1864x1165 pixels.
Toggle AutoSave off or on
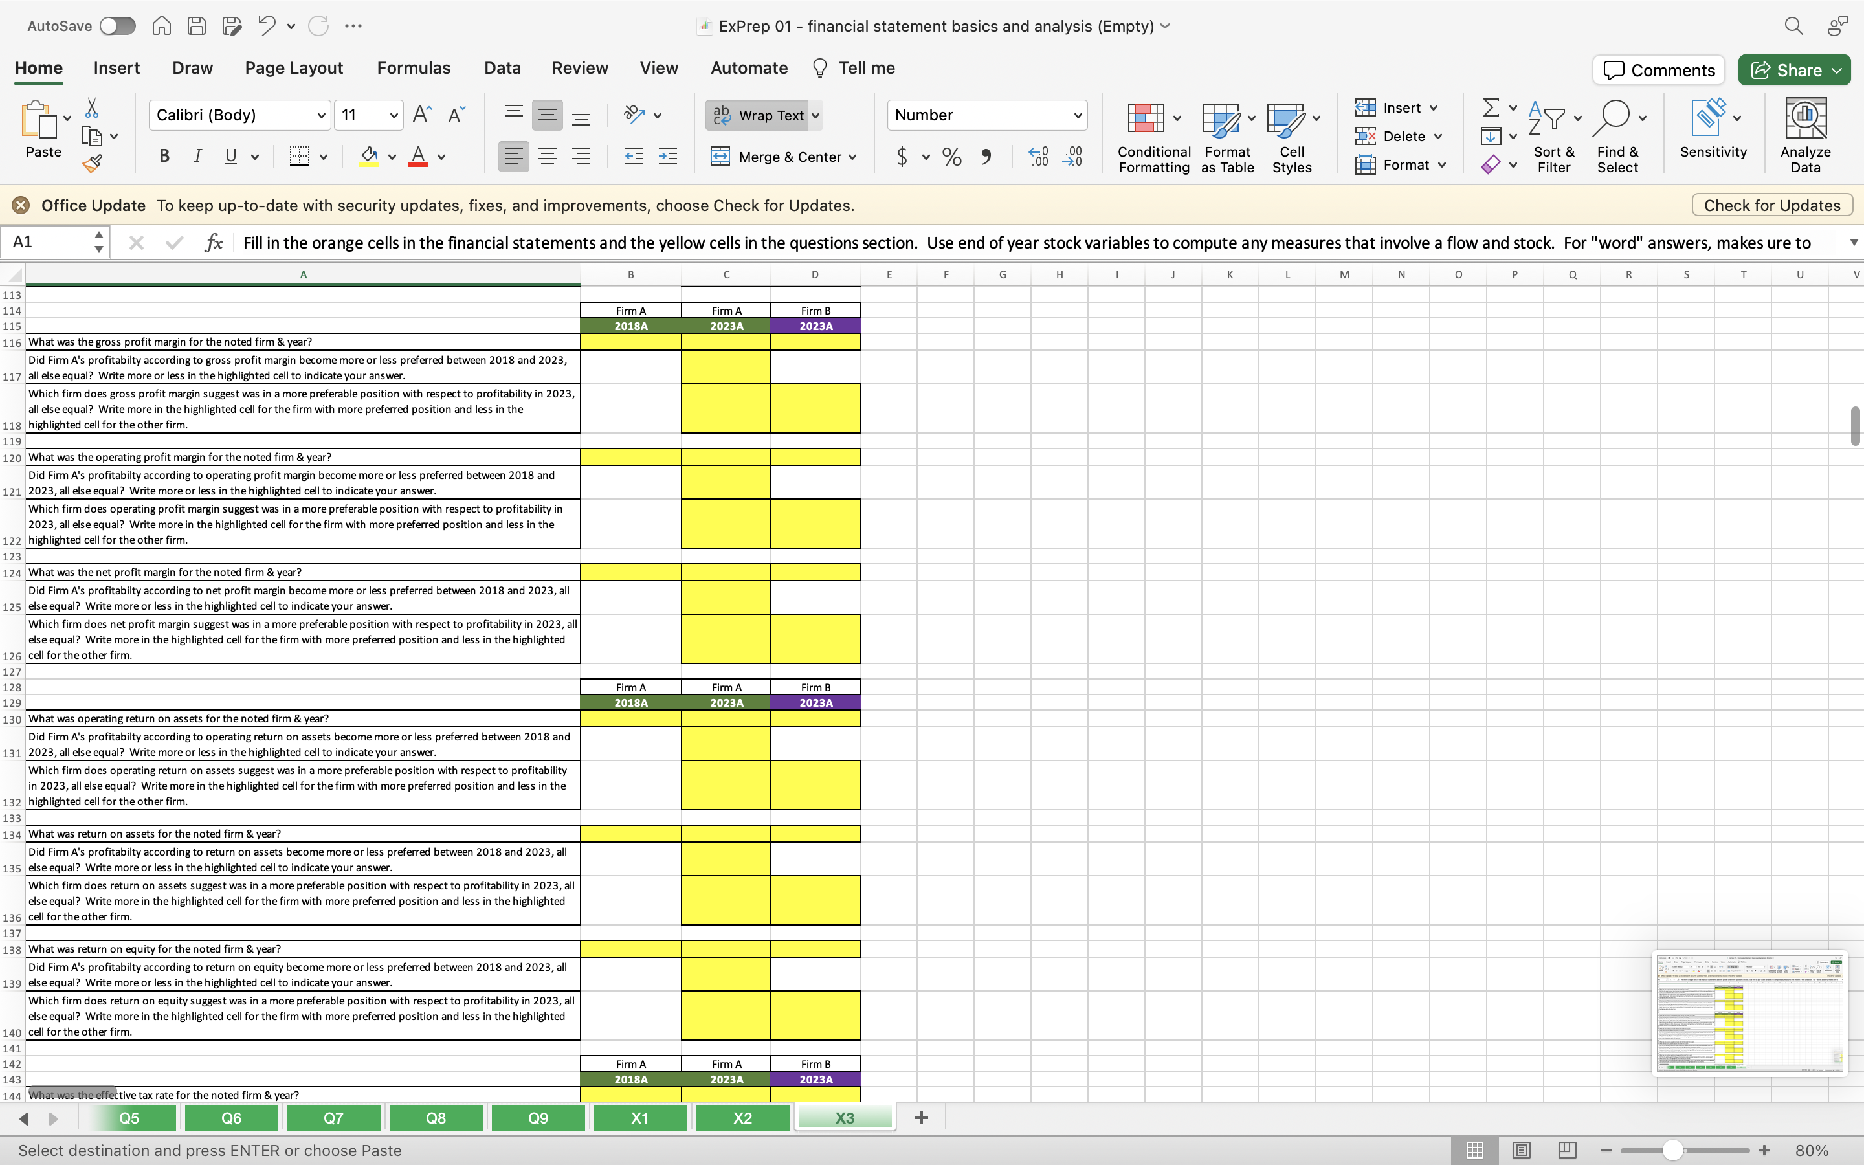117,25
